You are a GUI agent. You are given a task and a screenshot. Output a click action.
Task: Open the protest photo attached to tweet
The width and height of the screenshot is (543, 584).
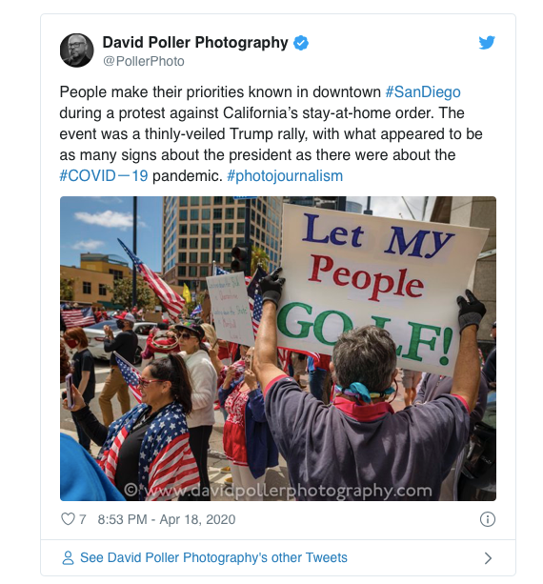coord(278,349)
